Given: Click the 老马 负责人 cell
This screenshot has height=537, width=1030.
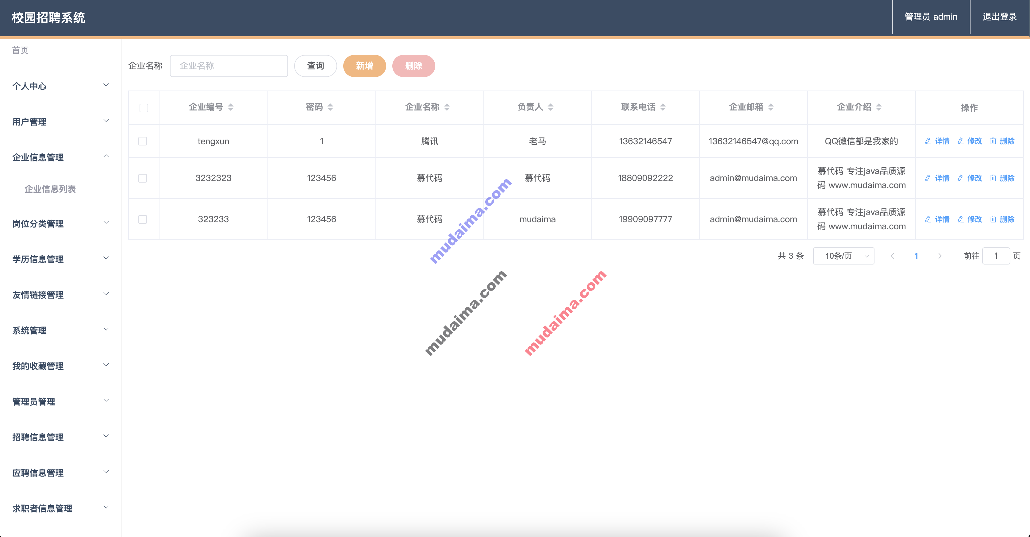Looking at the screenshot, I should [x=537, y=141].
